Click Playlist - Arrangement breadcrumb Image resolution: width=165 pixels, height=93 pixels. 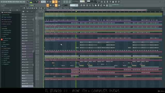point(51,8)
